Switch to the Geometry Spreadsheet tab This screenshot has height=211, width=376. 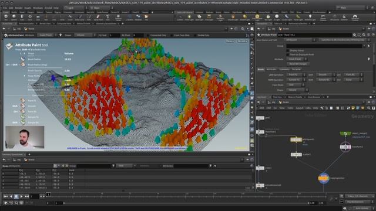coord(106,23)
